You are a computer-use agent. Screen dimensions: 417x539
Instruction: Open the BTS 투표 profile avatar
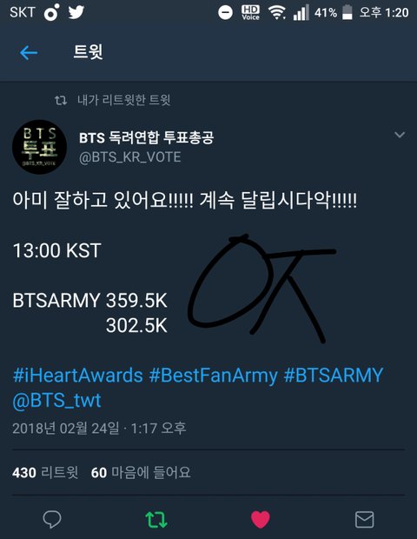tap(39, 147)
